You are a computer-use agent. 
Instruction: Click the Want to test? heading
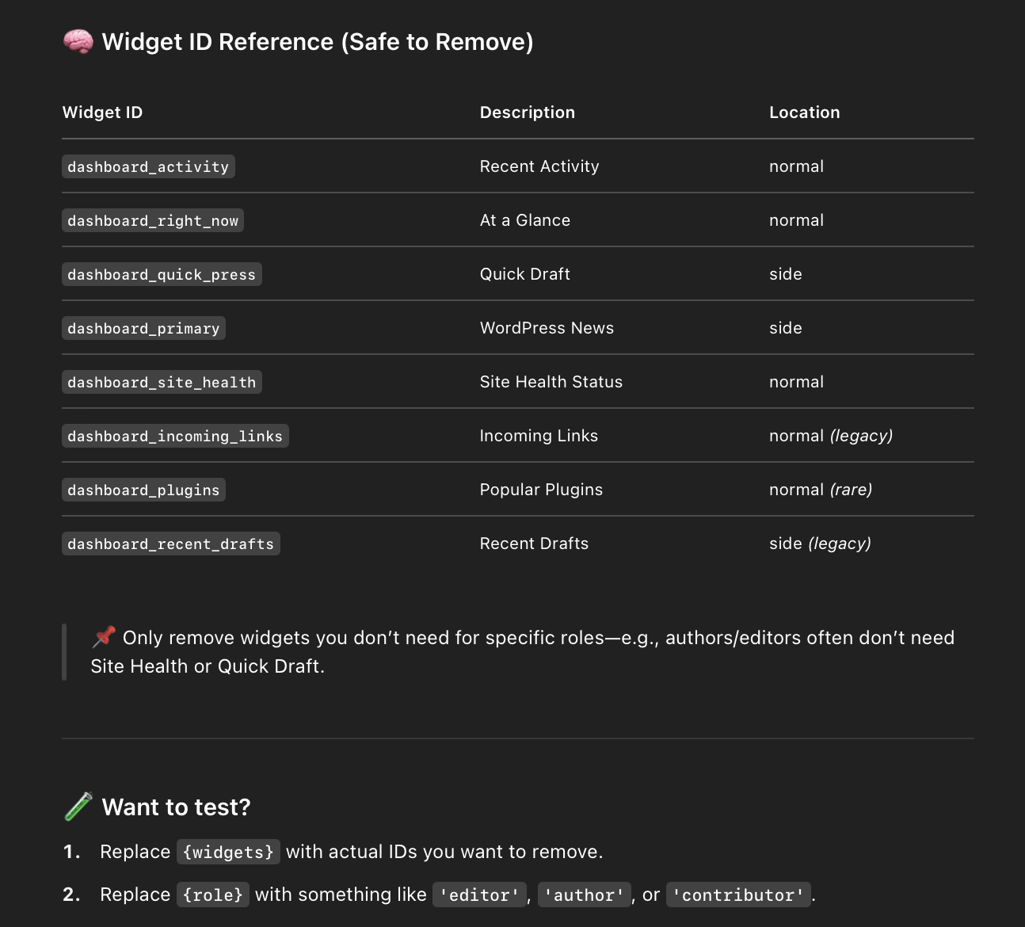176,807
